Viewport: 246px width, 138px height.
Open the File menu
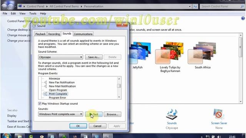(x=5, y=13)
